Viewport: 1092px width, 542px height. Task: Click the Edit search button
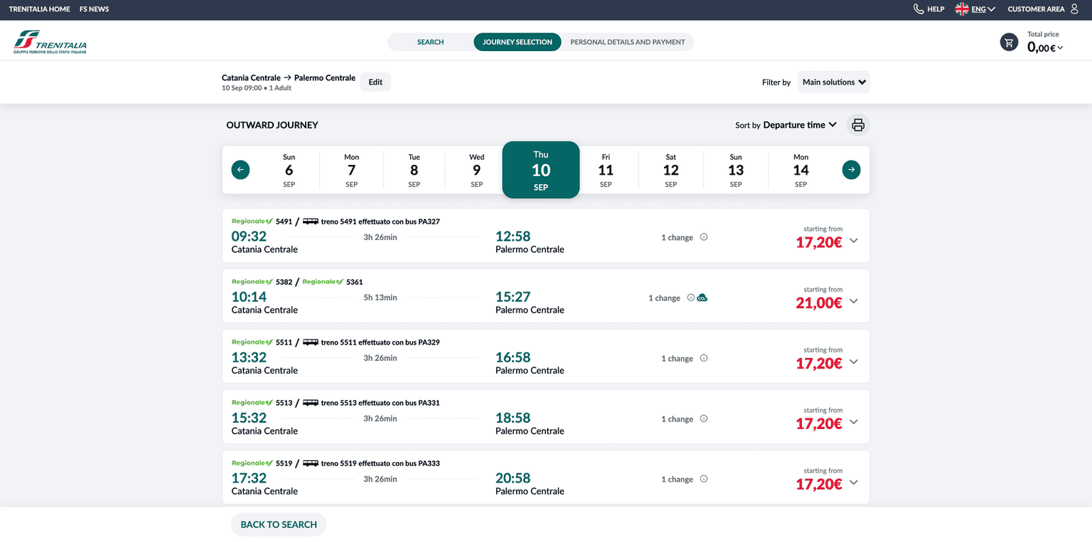pos(375,82)
